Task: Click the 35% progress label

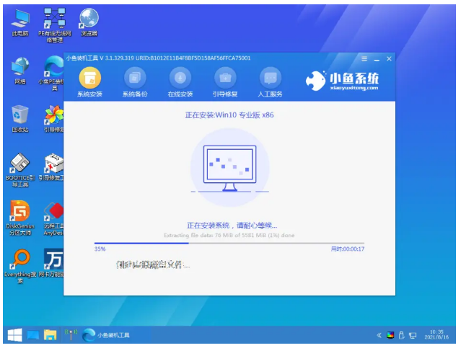Action: click(100, 249)
